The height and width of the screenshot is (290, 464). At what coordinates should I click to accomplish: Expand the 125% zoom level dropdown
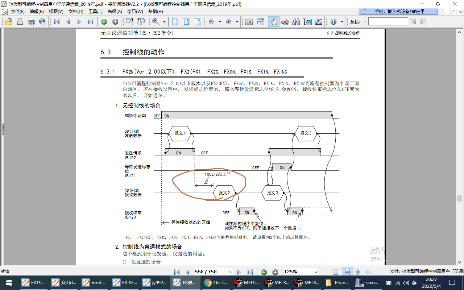pos(315,272)
